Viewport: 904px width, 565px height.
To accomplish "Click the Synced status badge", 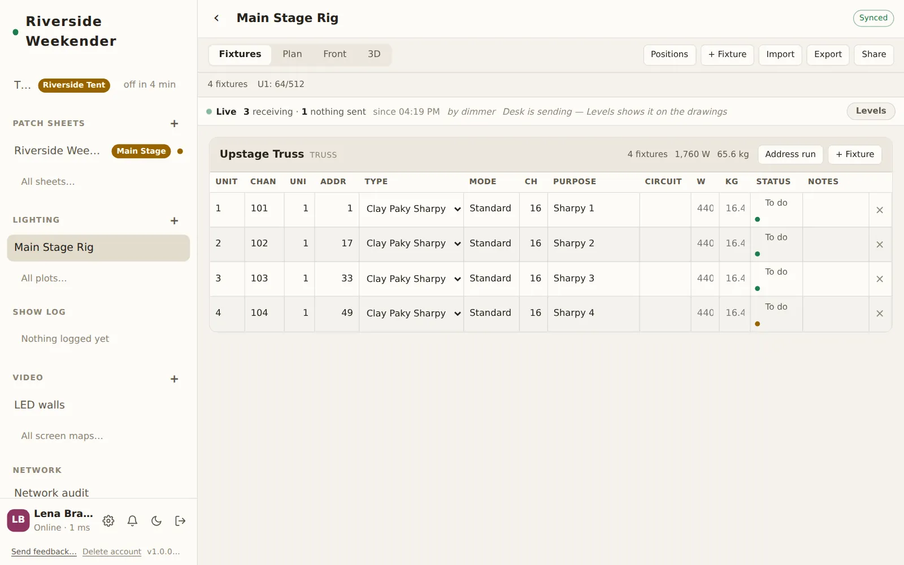I will click(x=873, y=18).
